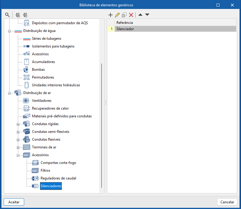The image size is (241, 209).
Task: Move selected row down with arrow
Action: point(147,15)
